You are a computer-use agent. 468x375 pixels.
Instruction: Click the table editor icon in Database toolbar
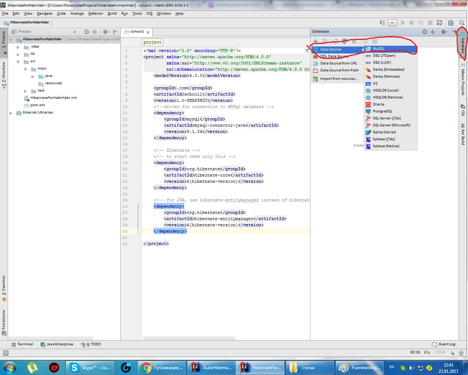pos(366,41)
